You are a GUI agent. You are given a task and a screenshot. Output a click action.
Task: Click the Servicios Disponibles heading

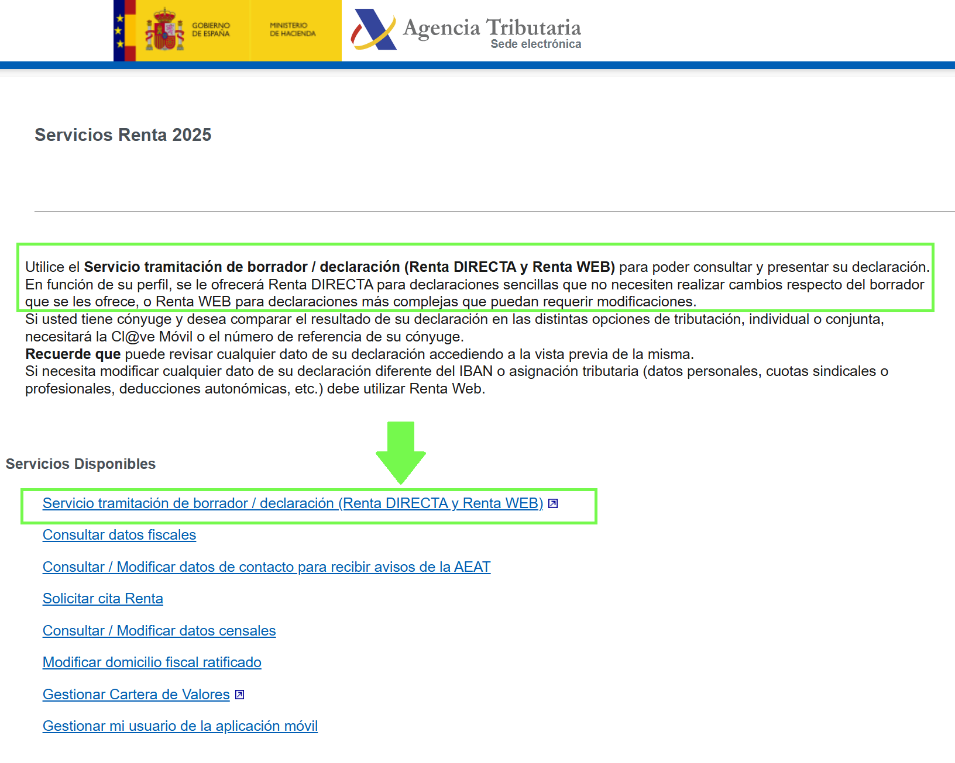81,464
